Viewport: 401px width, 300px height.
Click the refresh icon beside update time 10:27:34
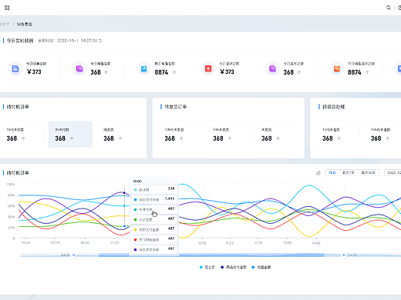[x=100, y=41]
